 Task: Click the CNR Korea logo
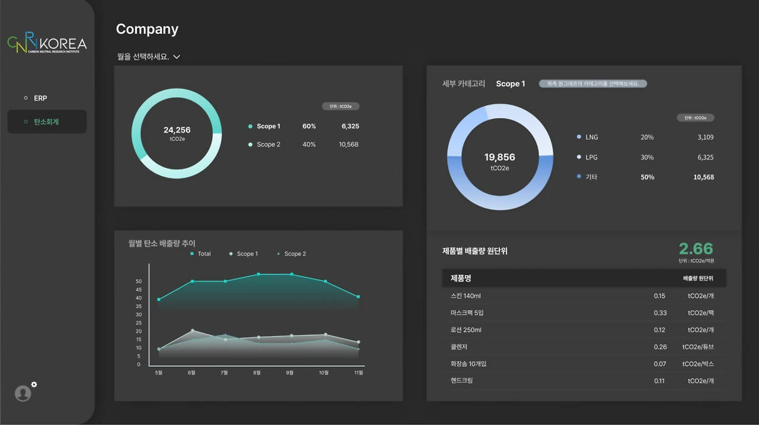point(47,43)
